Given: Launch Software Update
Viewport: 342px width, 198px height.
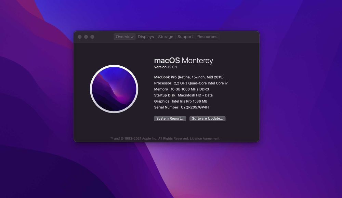Looking at the screenshot, I should (x=207, y=118).
